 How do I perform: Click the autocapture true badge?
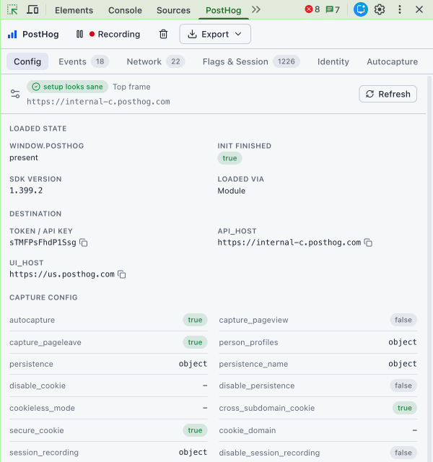195,320
